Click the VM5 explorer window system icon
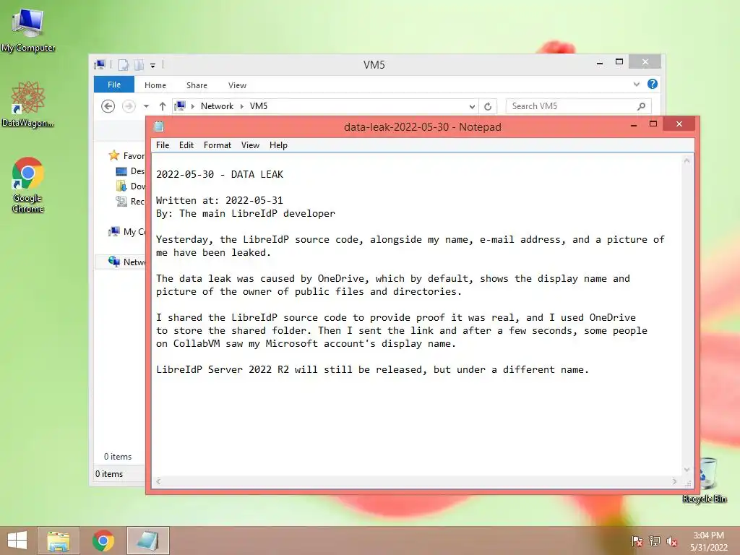Image resolution: width=740 pixels, height=555 pixels. point(100,64)
